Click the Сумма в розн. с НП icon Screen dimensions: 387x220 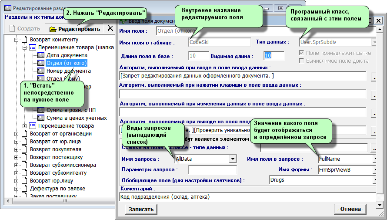click(41, 110)
